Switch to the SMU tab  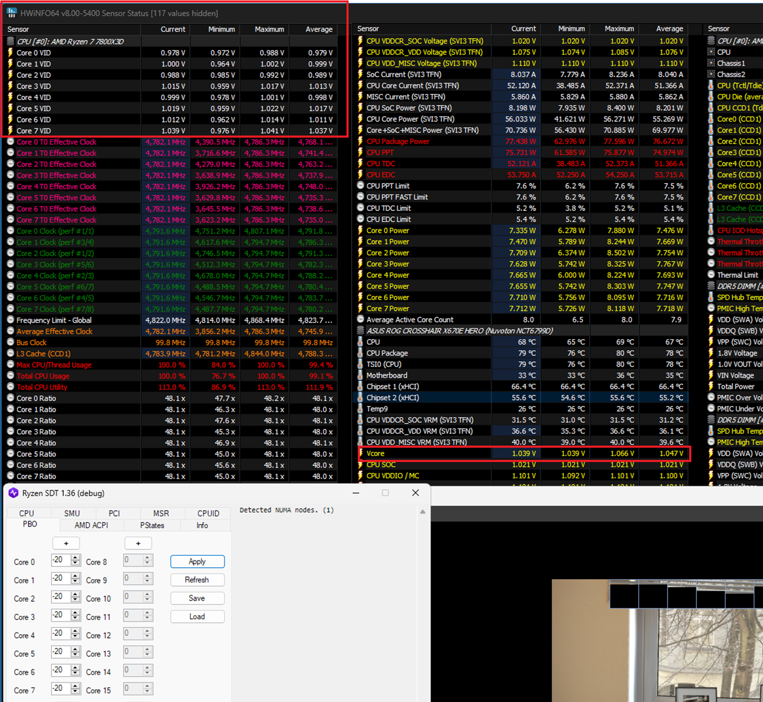click(x=72, y=513)
